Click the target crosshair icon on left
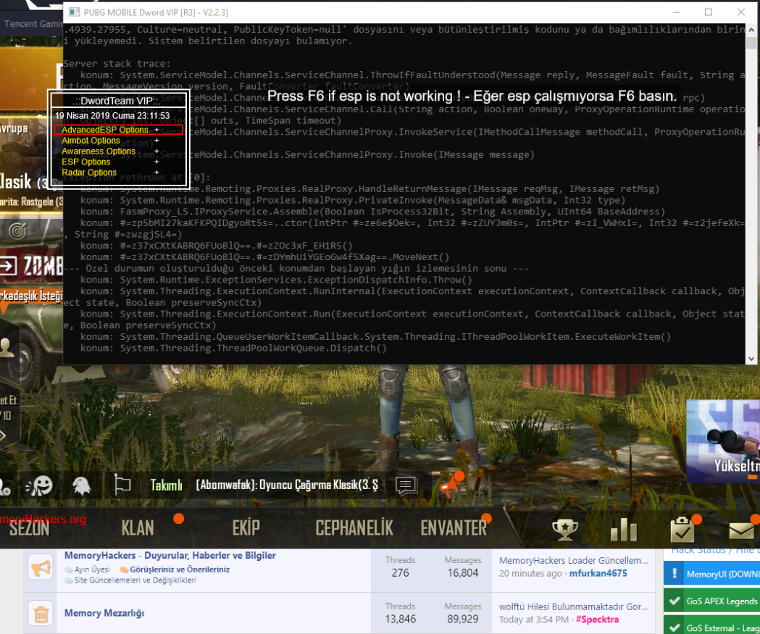760x634 pixels. [17, 231]
